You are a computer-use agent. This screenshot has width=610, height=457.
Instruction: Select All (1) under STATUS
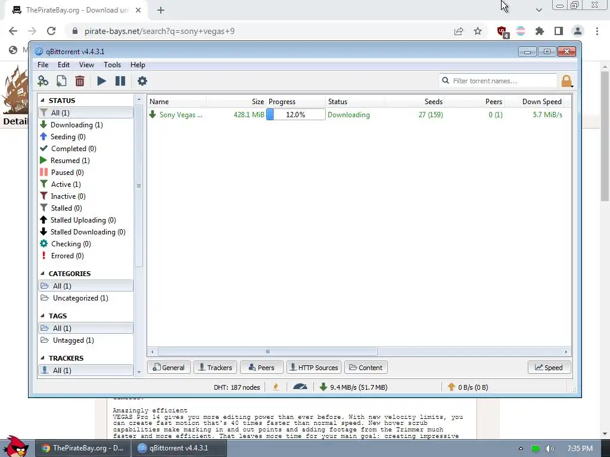[x=86, y=112]
